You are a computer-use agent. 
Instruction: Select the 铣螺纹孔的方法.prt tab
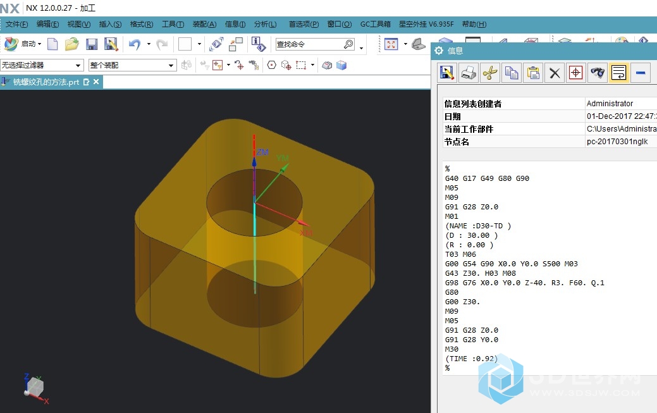(46, 82)
